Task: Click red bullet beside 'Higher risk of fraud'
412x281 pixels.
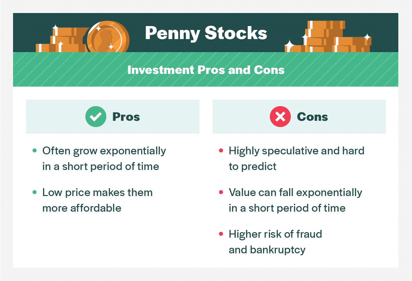Action: point(221,234)
